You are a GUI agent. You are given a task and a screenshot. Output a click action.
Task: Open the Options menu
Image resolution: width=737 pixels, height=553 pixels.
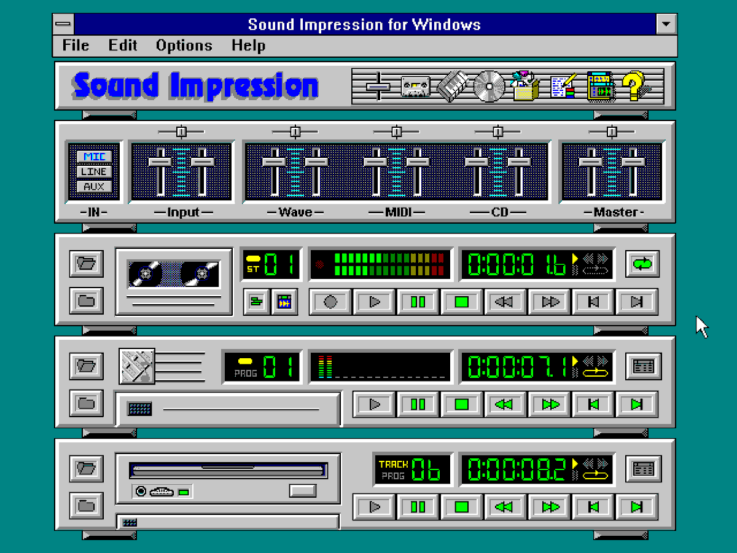184,45
